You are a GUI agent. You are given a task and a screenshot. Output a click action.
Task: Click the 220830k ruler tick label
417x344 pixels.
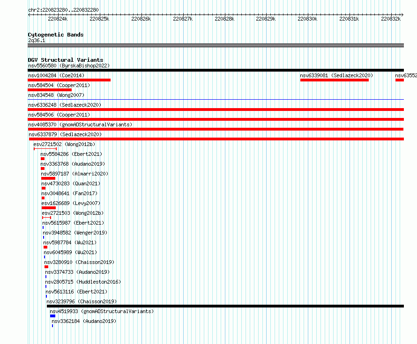tap(307, 19)
